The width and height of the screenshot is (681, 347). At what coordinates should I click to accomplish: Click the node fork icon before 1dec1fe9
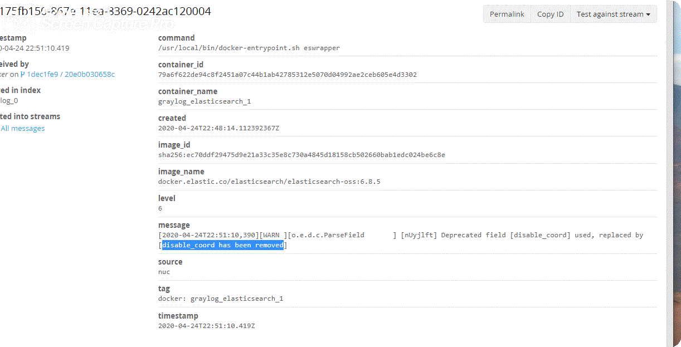(x=23, y=74)
